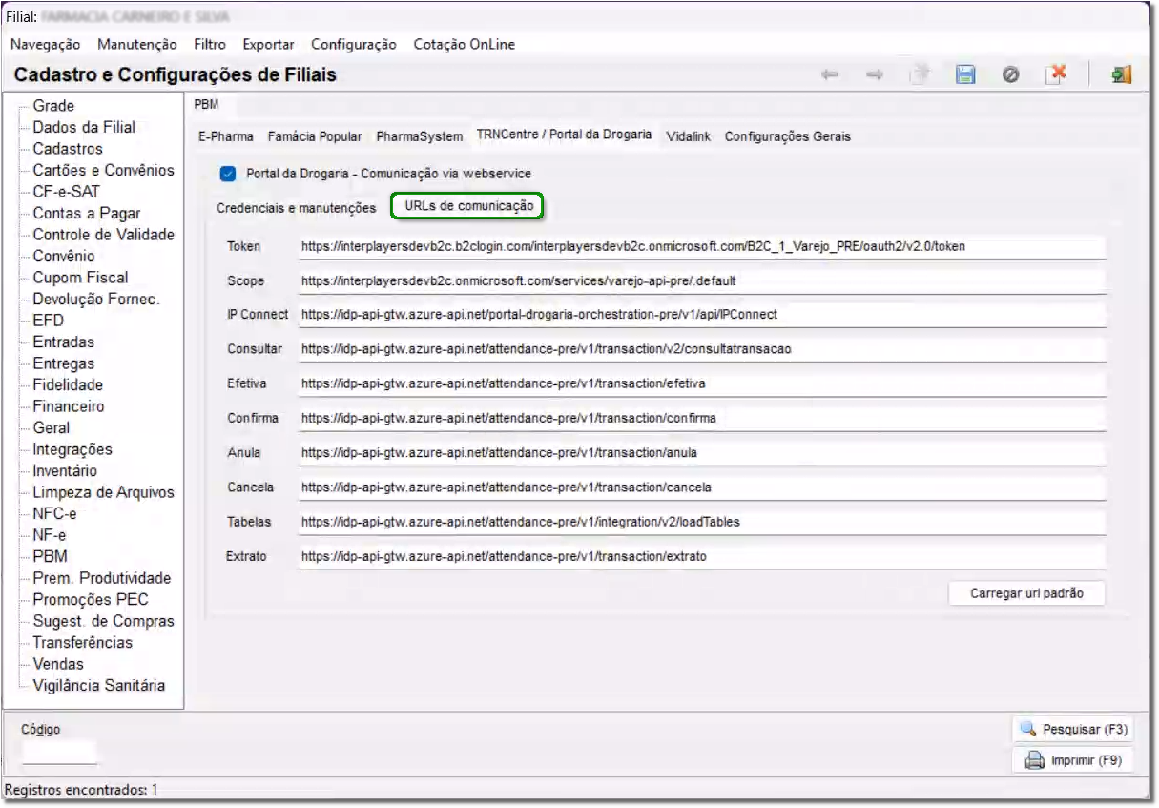Screen dimensions: 1159x808
Task: Click the Efetiva URL field
Action: (701, 383)
